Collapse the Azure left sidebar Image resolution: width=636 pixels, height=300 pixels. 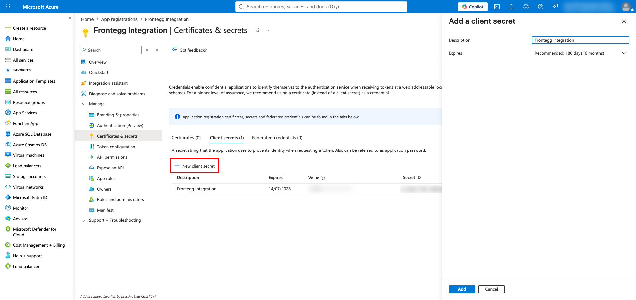click(x=70, y=18)
